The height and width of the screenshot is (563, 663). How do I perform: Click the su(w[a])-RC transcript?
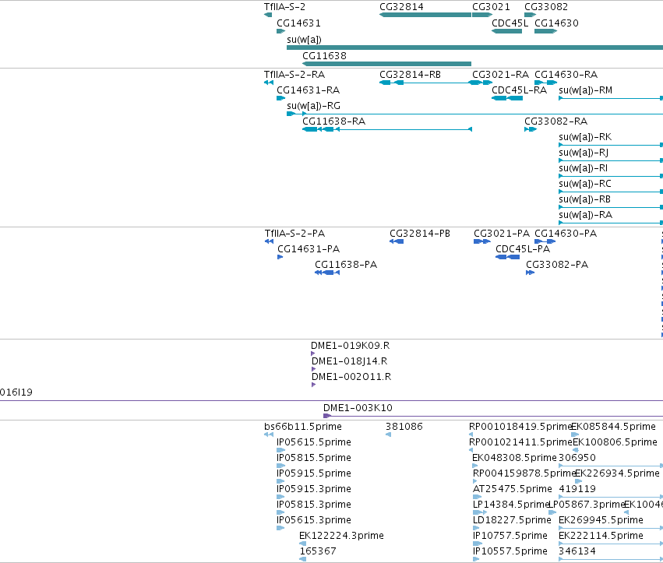coord(611,192)
